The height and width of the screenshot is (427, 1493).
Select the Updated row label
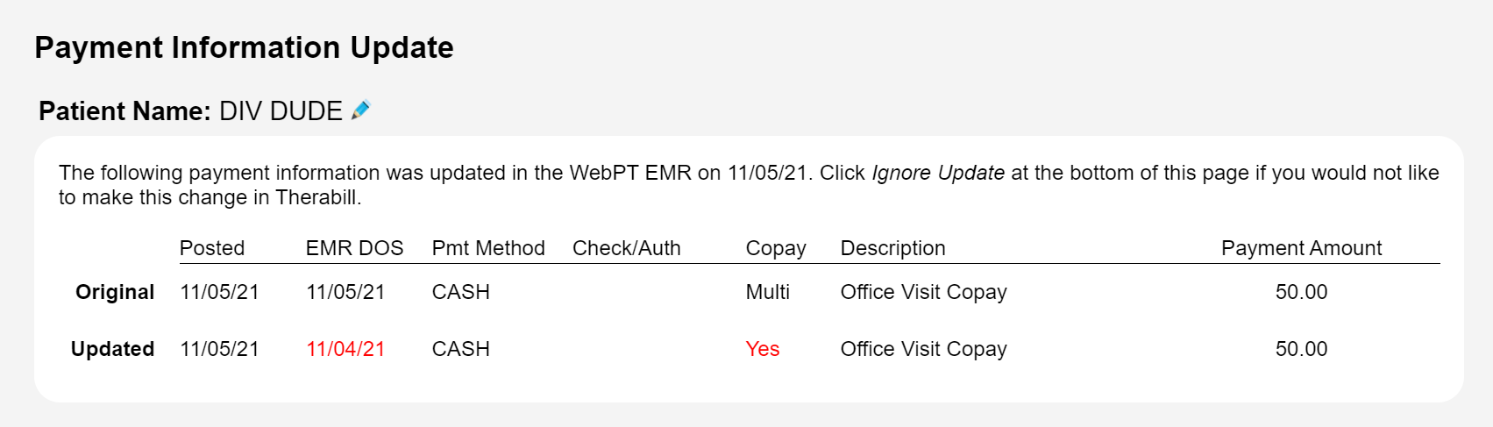[112, 349]
